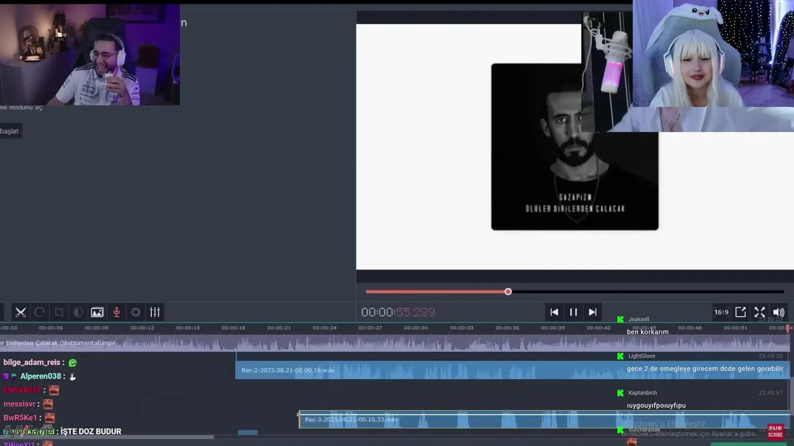The width and height of the screenshot is (794, 446).
Task: Click the 'İŞTE DOZ BUDUR' chat message
Action: point(91,431)
